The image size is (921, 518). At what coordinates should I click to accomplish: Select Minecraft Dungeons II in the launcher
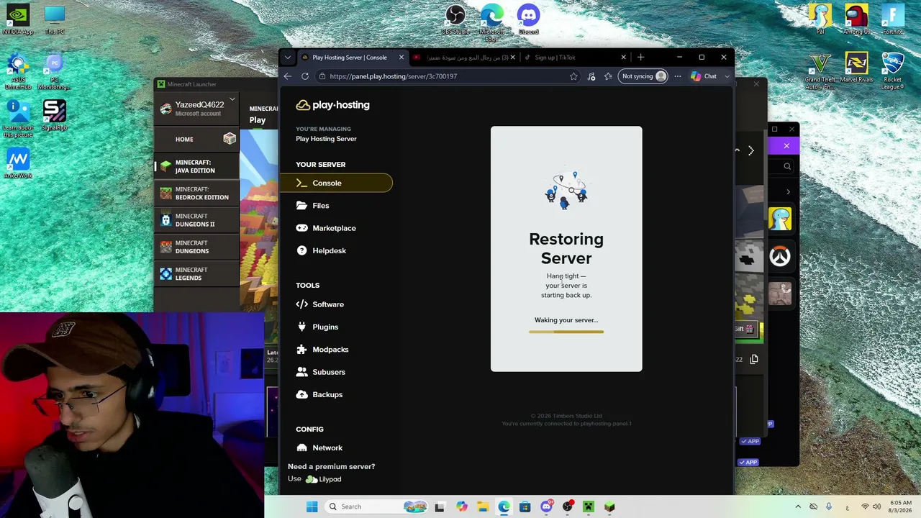click(x=197, y=219)
